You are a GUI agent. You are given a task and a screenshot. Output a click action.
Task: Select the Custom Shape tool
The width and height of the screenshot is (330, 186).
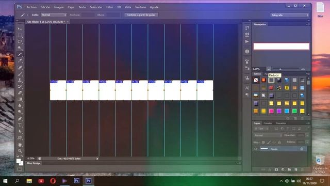click(x=20, y=138)
